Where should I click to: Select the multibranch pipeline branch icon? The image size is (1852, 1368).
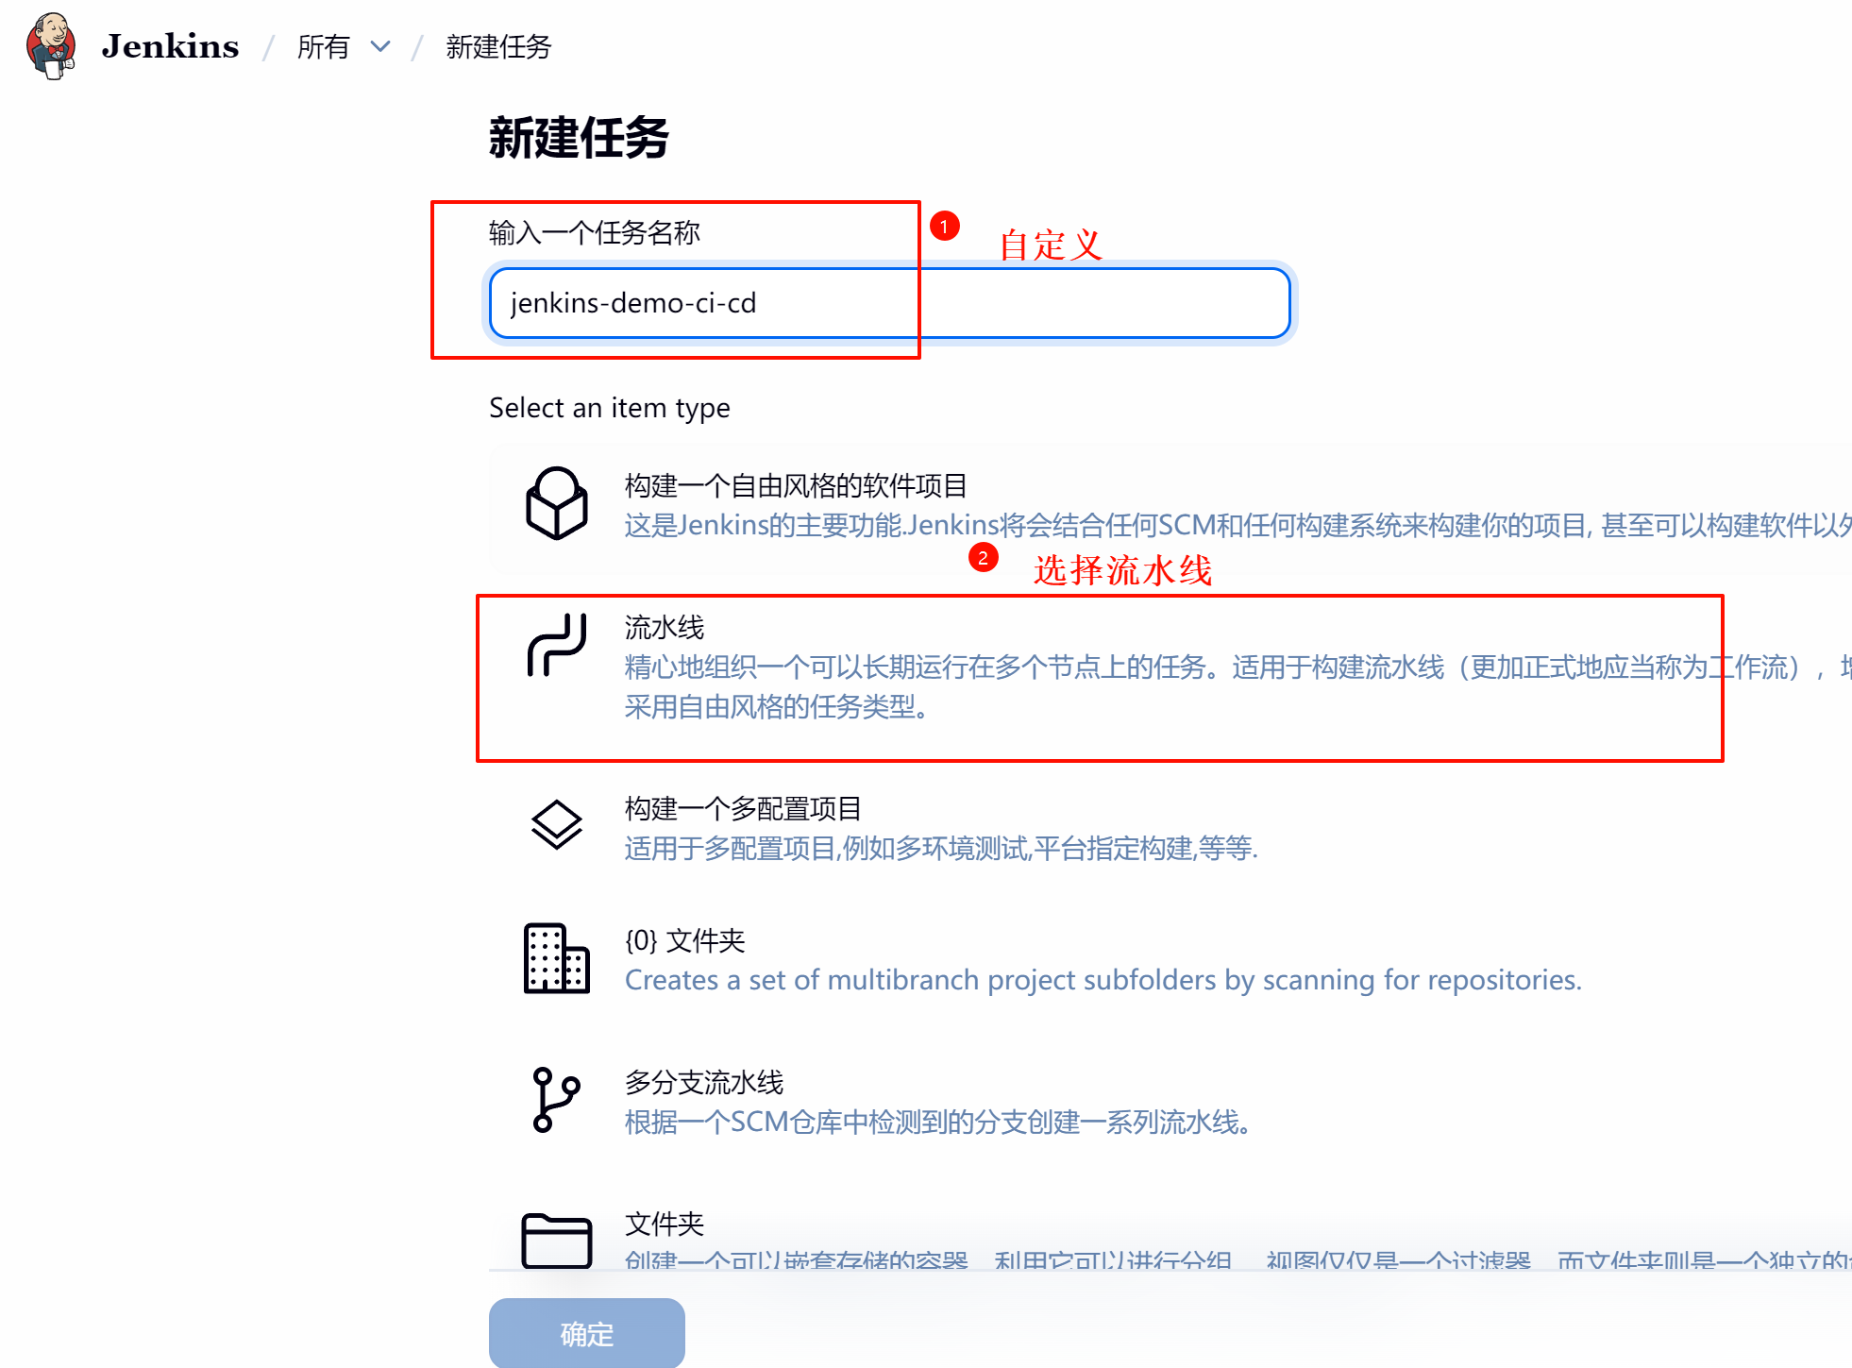[x=556, y=1100]
